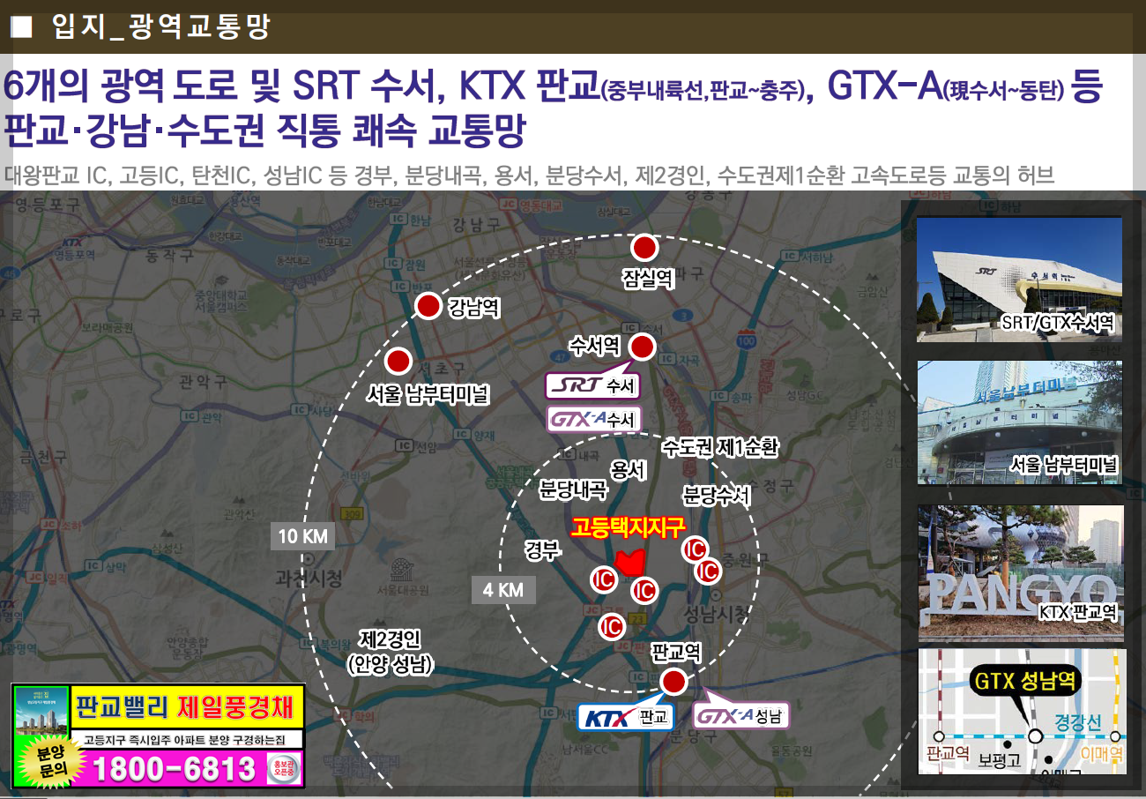This screenshot has height=799, width=1146.
Task: Open the GTX 성남역 route map thumbnail
Action: (x=1023, y=712)
